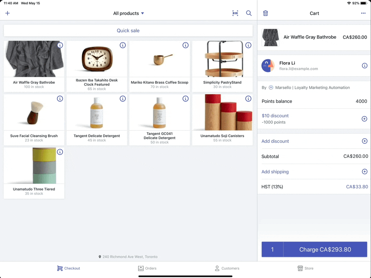Open the 240 Richmond Ave West location label
Image resolution: width=371 pixels, height=278 pixels.
click(x=128, y=257)
